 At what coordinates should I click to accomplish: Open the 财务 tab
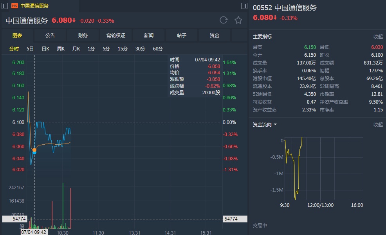tap(83, 36)
